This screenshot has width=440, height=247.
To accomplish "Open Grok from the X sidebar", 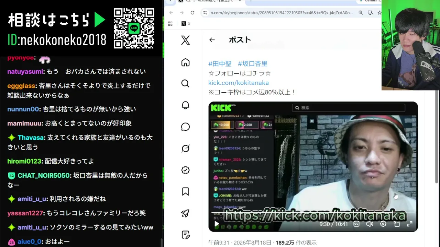I will (185, 149).
